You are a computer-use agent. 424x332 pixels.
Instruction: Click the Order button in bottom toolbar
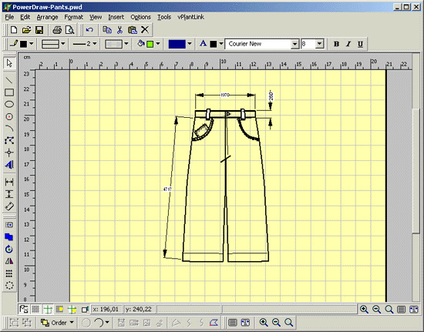coord(57,323)
